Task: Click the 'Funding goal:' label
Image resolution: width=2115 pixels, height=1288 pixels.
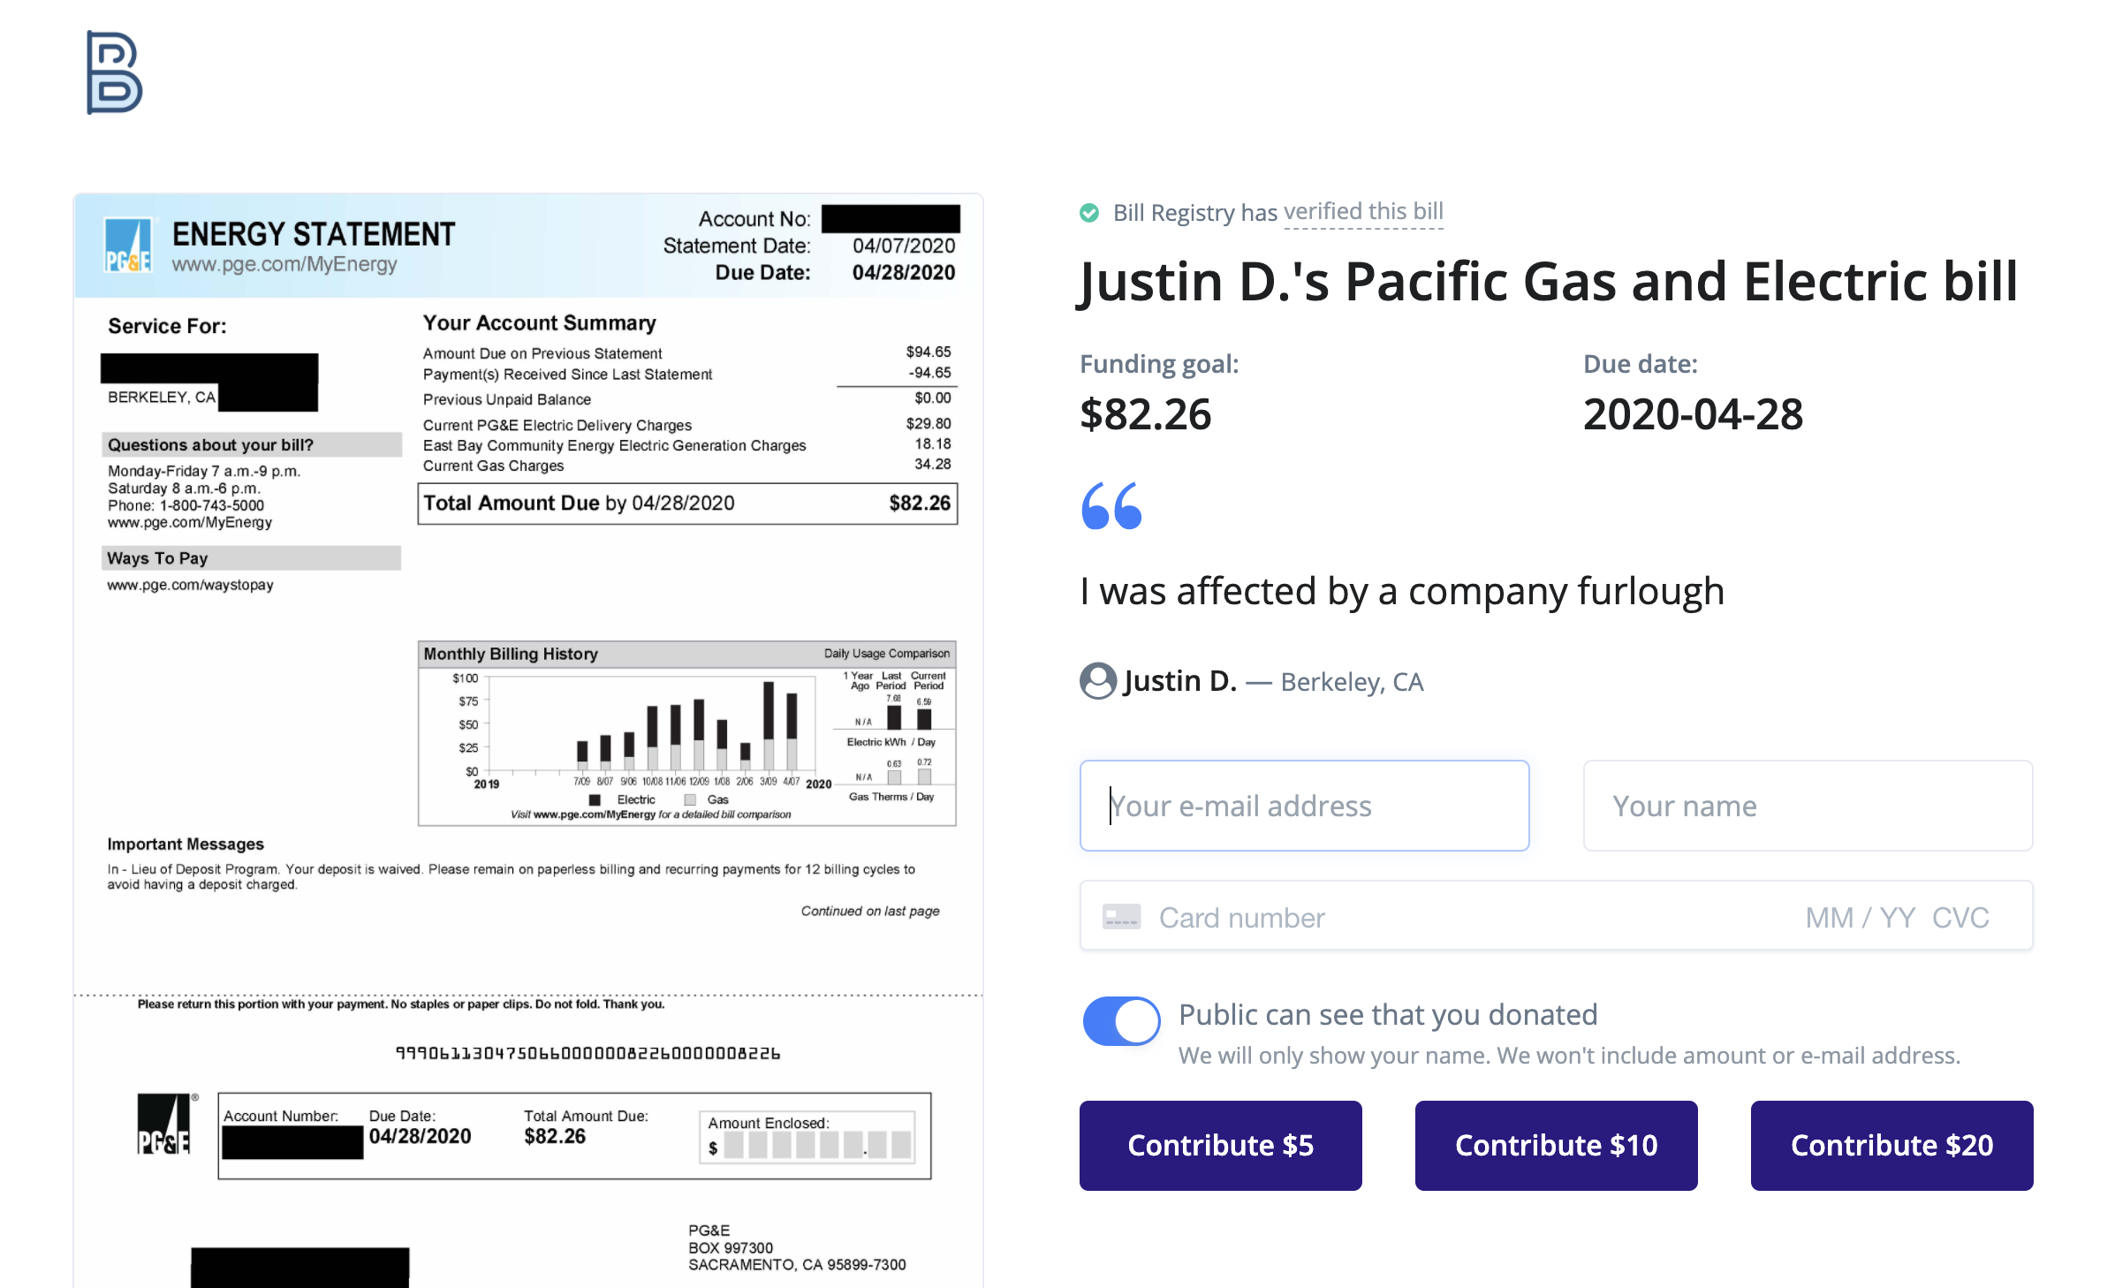Action: (1159, 364)
